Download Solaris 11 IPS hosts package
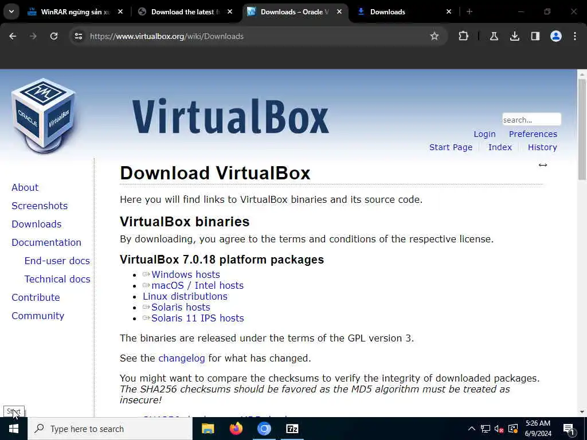Viewport: 587px width, 440px height. [x=197, y=318]
